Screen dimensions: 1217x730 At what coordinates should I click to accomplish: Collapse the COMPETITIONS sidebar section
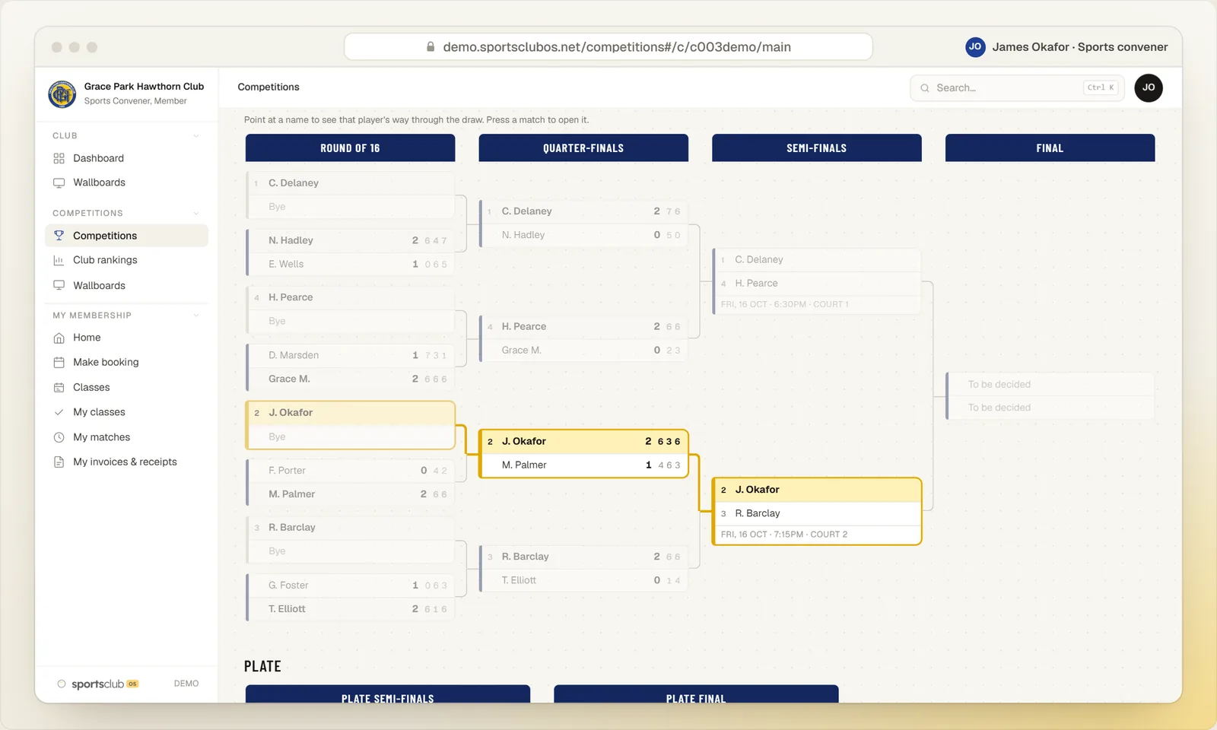click(196, 214)
